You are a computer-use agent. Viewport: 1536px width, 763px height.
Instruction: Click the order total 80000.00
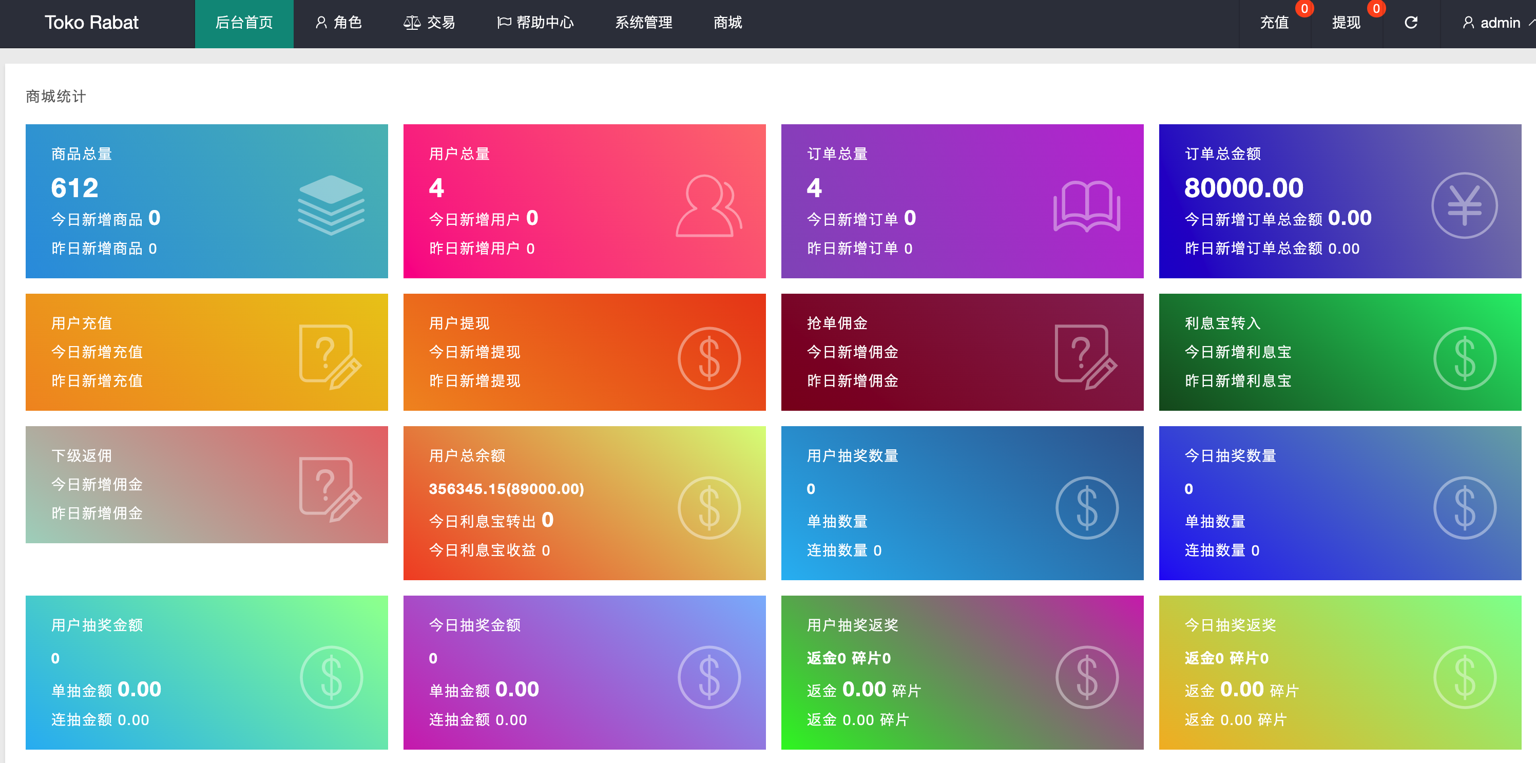click(x=1244, y=188)
